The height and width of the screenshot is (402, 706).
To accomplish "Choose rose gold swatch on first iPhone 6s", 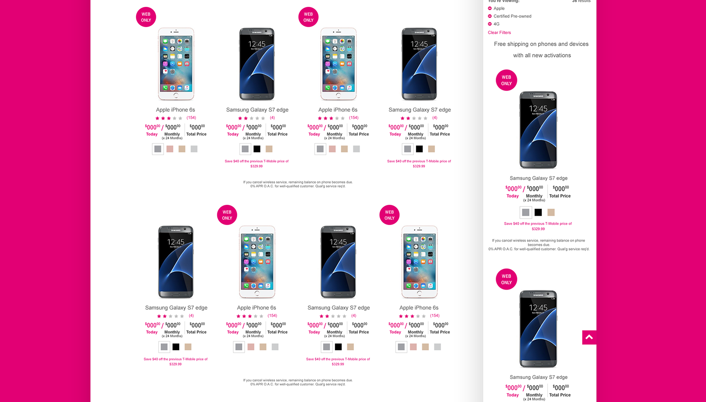I will [x=170, y=149].
